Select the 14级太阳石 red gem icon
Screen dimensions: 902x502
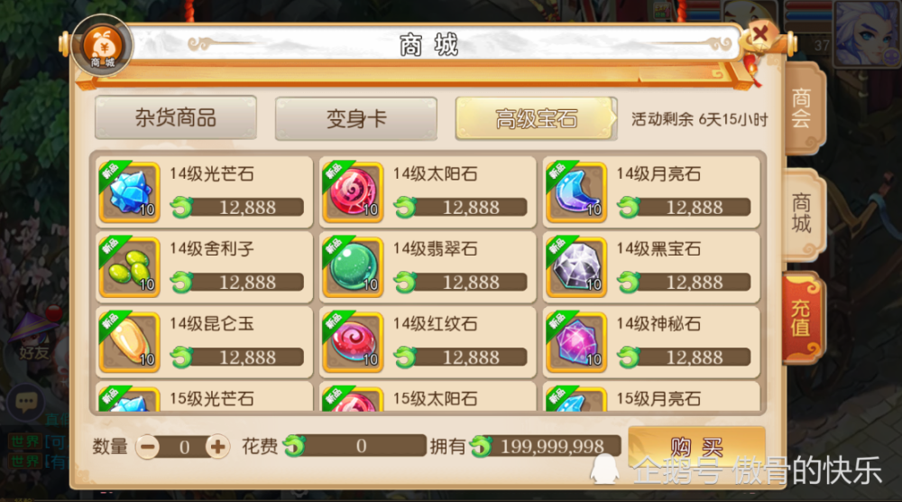[x=353, y=192]
